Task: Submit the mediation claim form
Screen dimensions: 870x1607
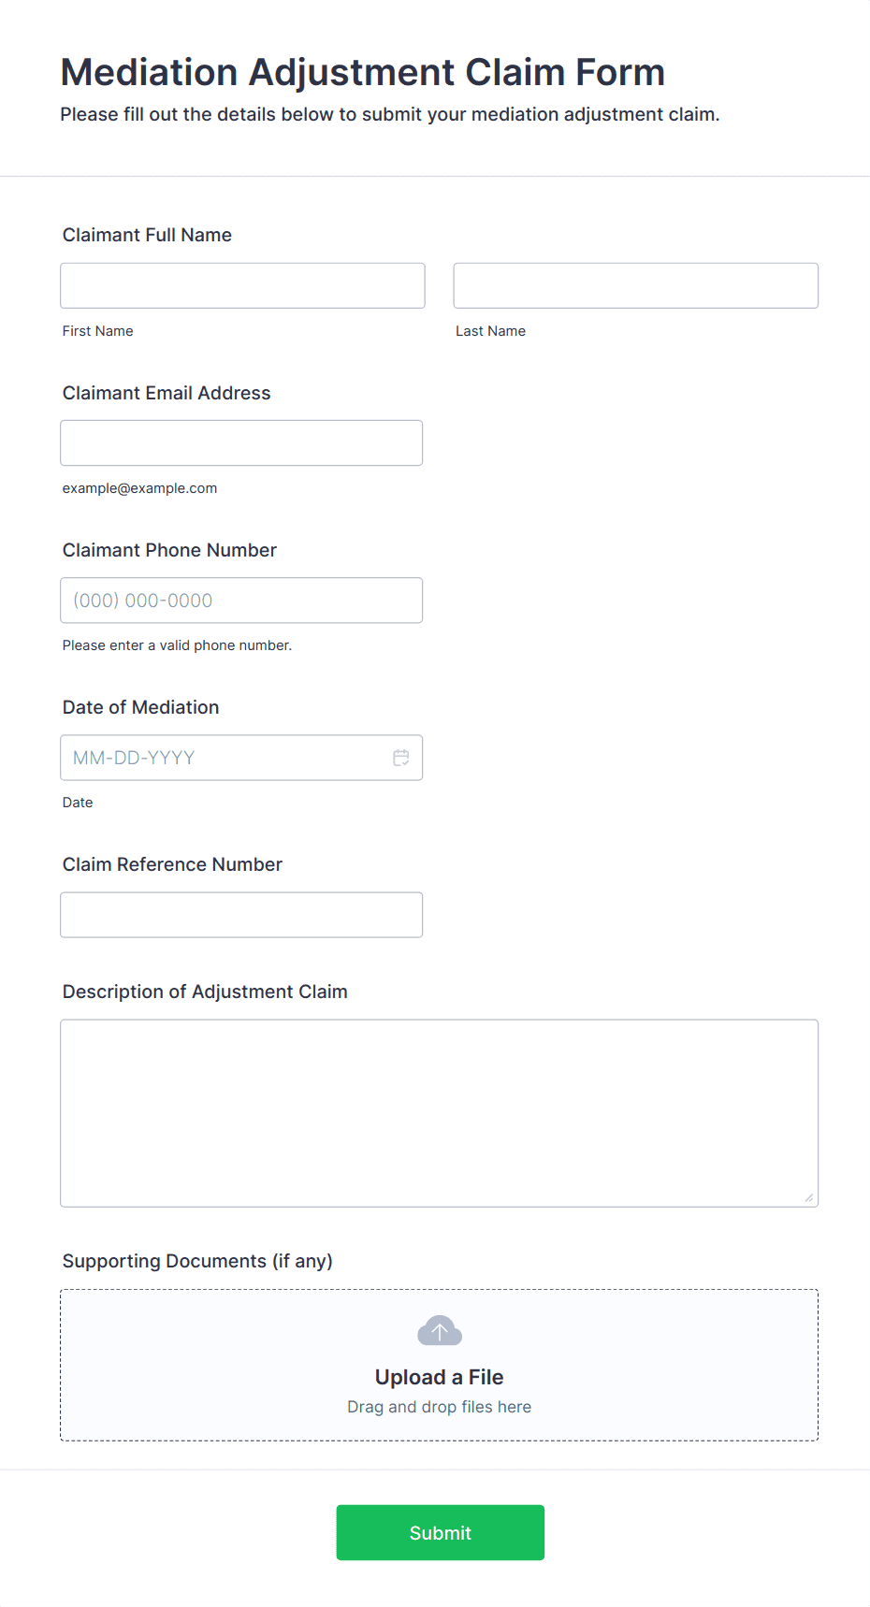Action: [441, 1532]
